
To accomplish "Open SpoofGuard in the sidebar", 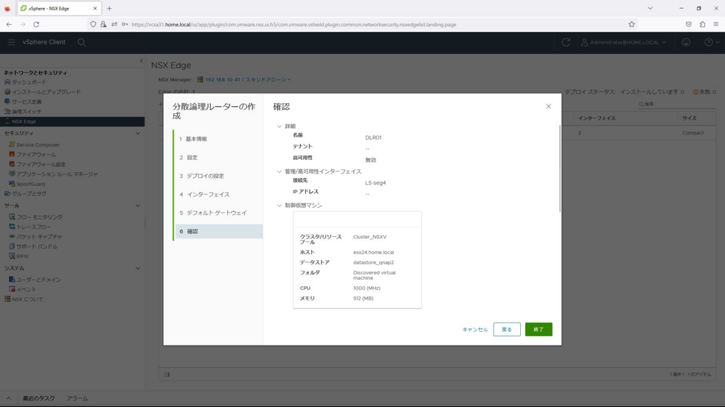I will (30, 184).
